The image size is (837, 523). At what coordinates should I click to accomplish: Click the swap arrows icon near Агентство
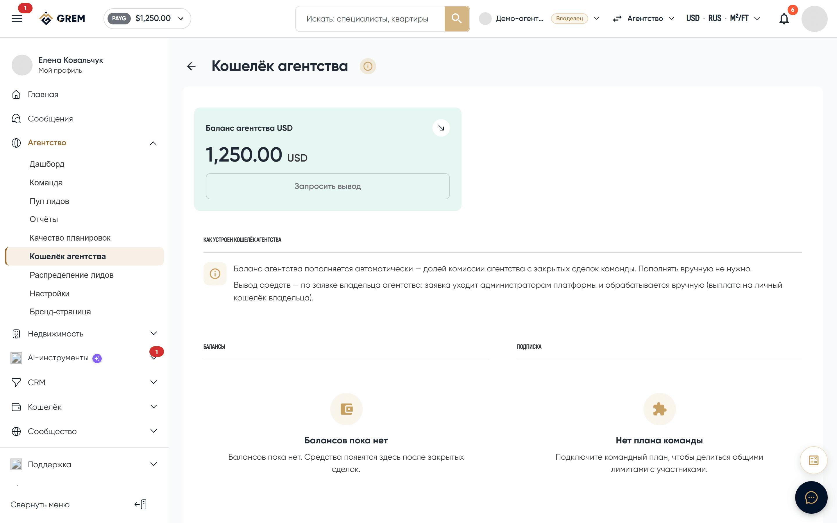tap(617, 19)
